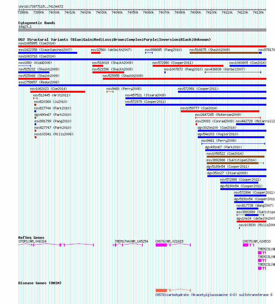Click esv29093 (Conrad2009) variant label
The height and width of the screenshot is (304, 275).
[215, 121]
